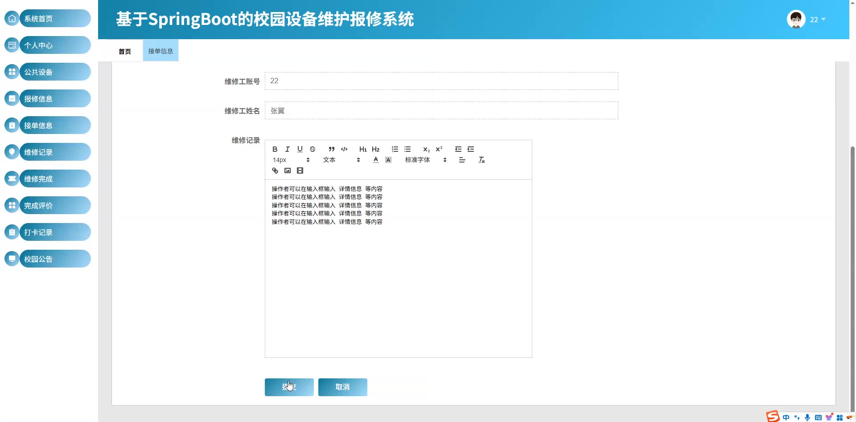Apply strikethrough to the text
Image resolution: width=856 pixels, height=422 pixels.
(313, 149)
